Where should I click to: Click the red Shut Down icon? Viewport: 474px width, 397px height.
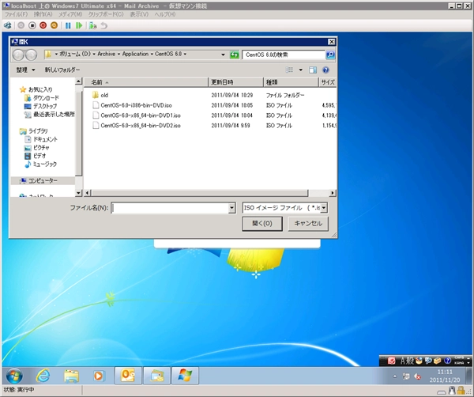[x=43, y=26]
